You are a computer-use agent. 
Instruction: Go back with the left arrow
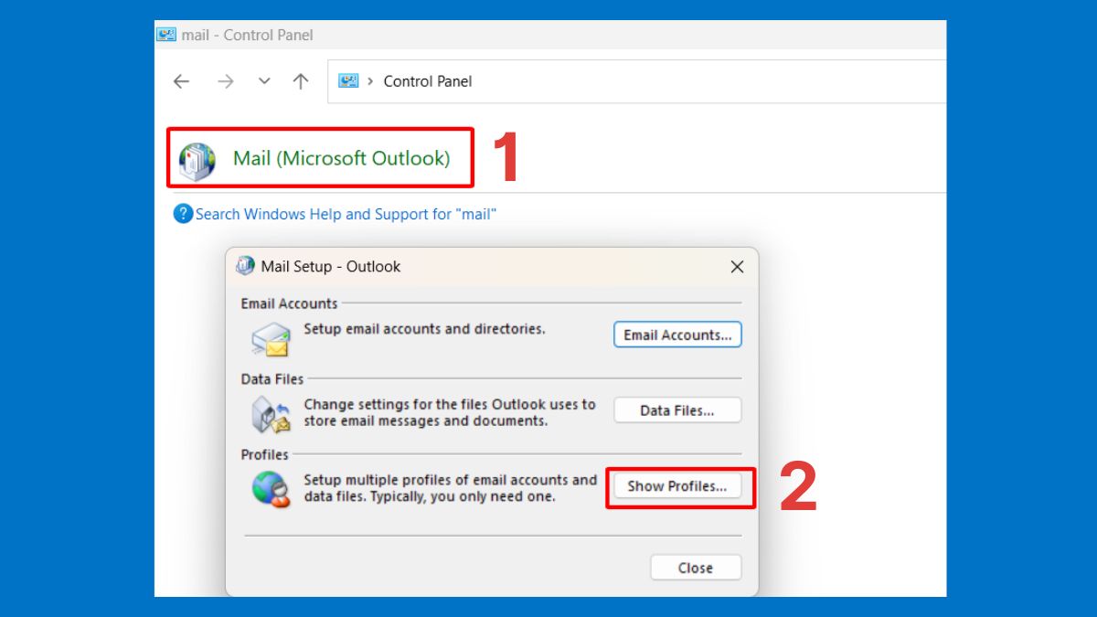[x=181, y=81]
